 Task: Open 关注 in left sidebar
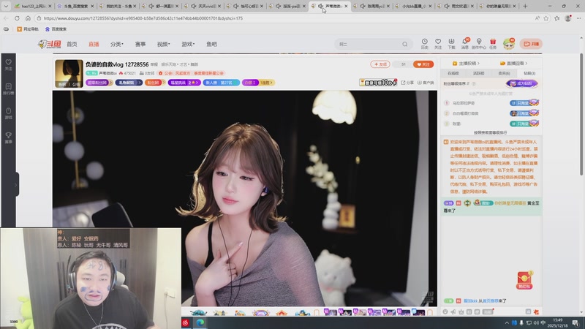(x=8, y=64)
